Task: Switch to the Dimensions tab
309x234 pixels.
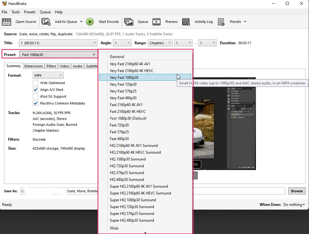Action: click(x=34, y=66)
